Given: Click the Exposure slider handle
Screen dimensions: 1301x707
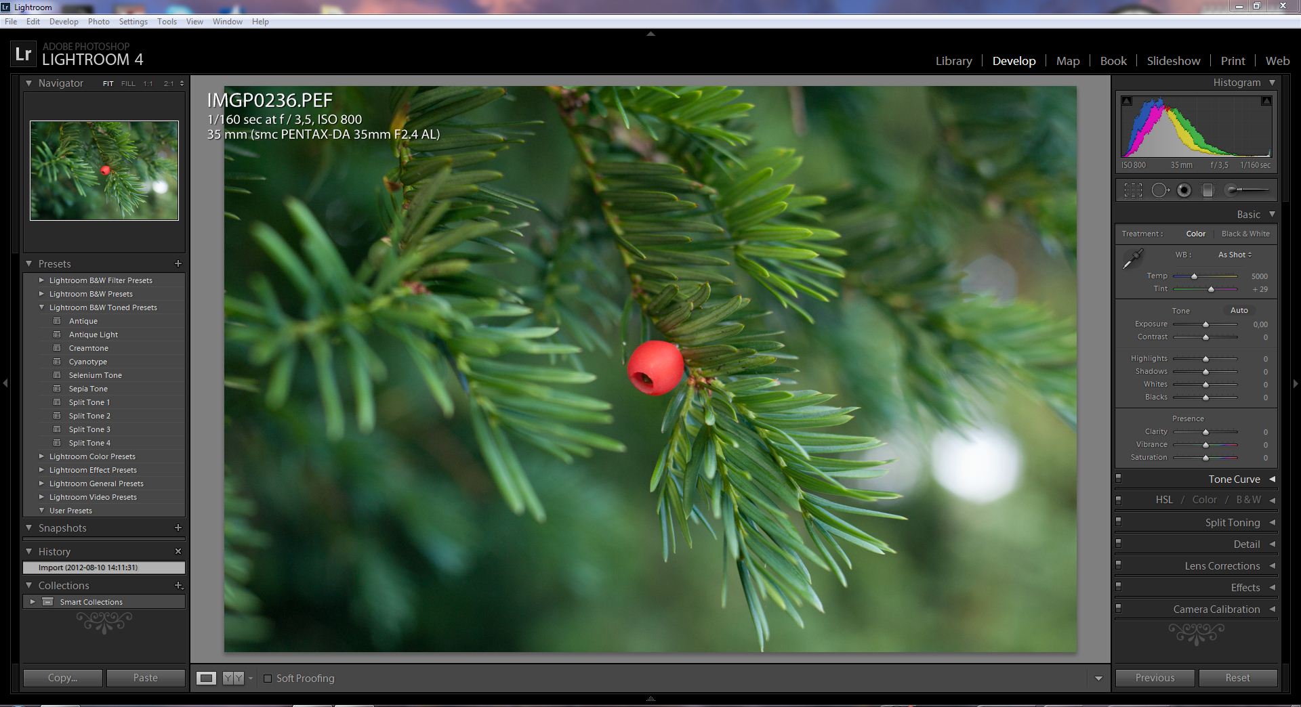Looking at the screenshot, I should pos(1205,325).
